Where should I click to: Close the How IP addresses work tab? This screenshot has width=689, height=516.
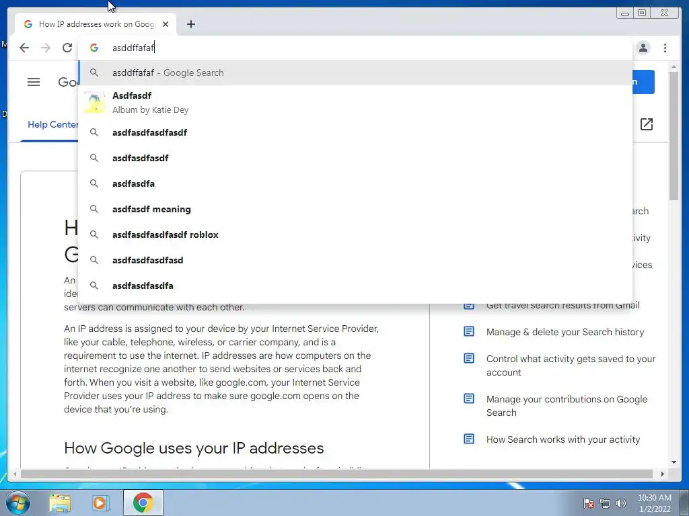pyautogui.click(x=166, y=24)
